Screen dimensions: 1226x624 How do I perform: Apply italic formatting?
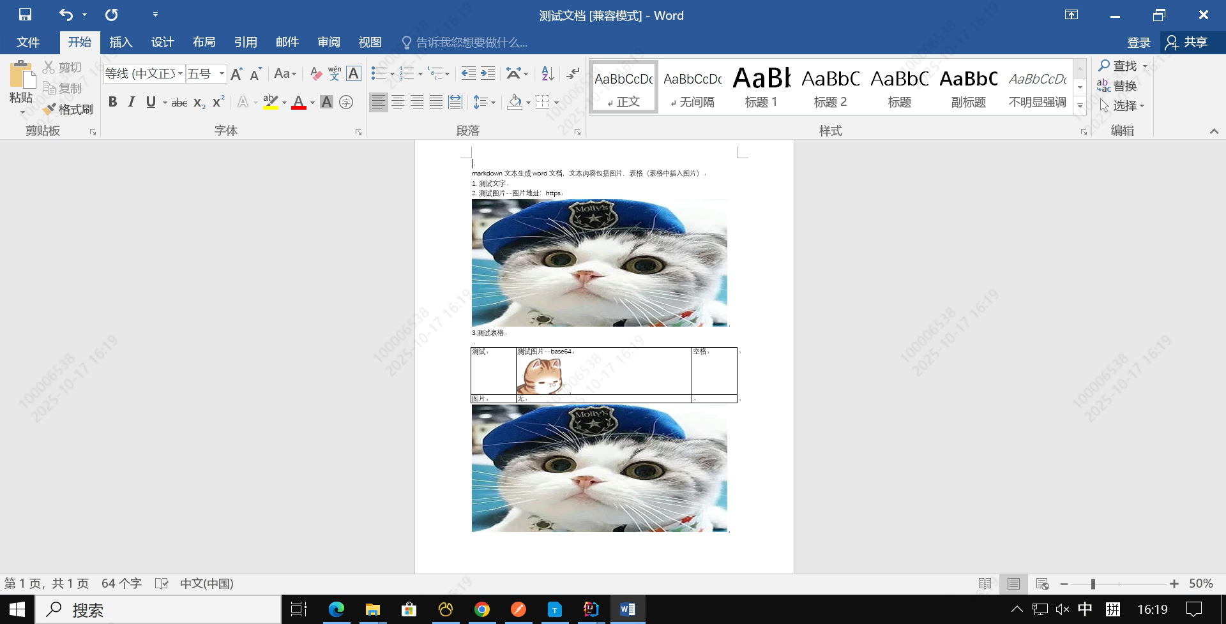pos(131,101)
